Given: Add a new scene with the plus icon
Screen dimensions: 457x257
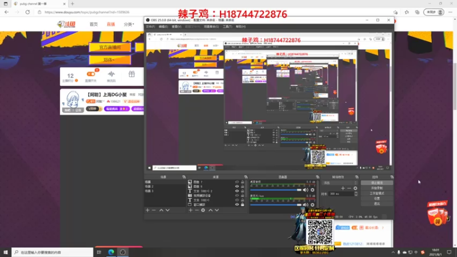Looking at the screenshot, I should 147,210.
